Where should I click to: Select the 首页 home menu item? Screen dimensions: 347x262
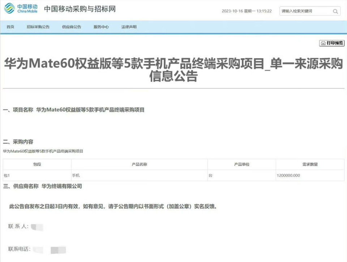click(x=10, y=26)
